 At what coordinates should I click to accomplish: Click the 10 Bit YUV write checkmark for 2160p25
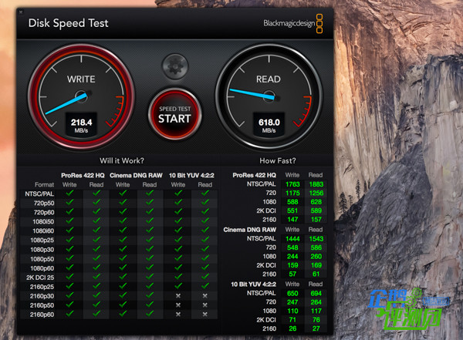[178, 286]
